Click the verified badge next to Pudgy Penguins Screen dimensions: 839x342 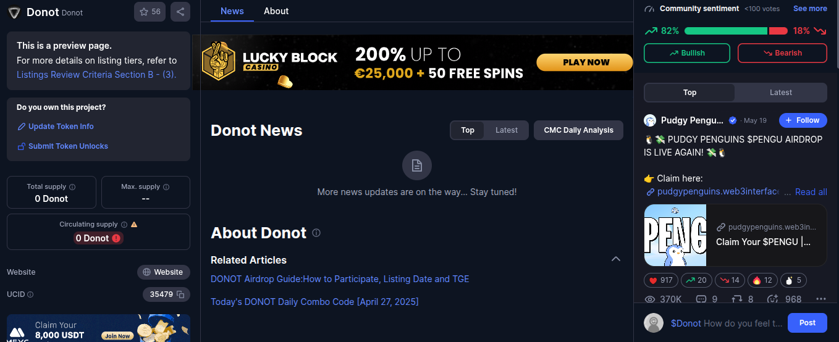tap(733, 120)
